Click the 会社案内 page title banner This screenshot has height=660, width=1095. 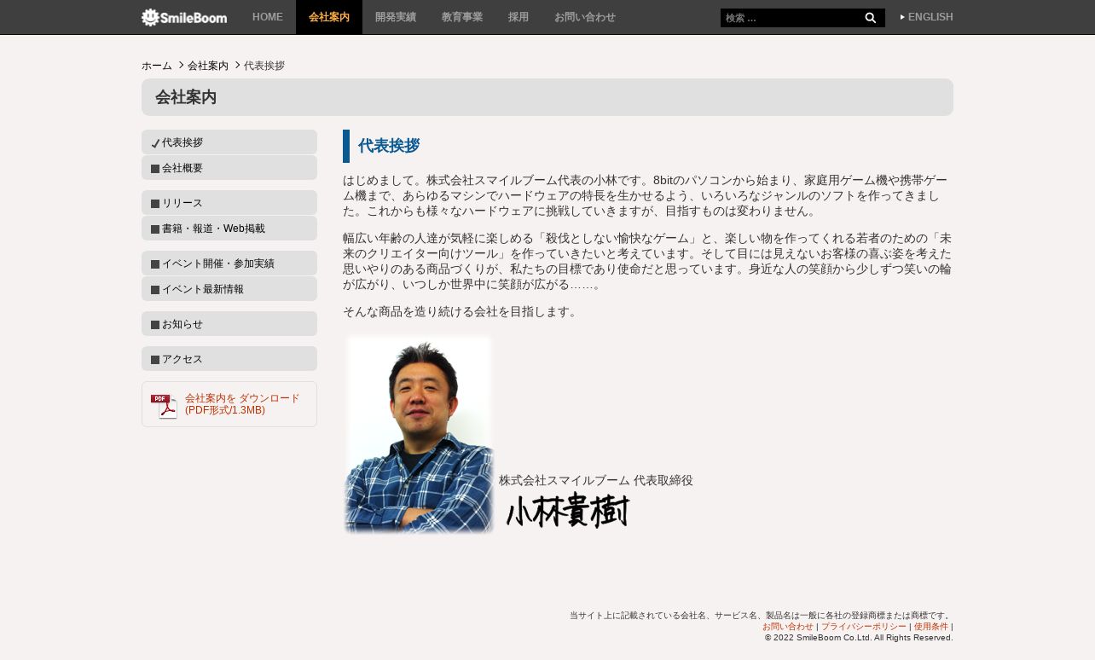[547, 97]
